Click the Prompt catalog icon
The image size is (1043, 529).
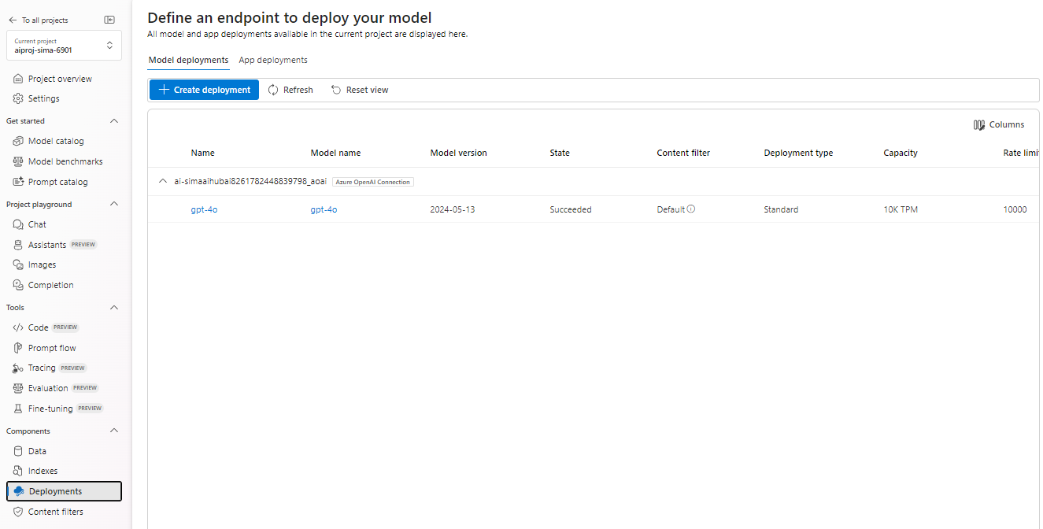pos(18,182)
